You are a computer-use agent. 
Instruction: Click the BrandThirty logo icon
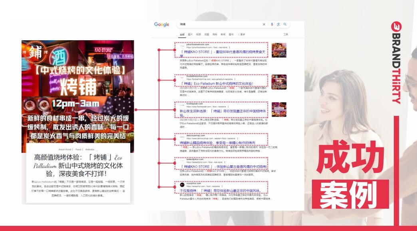(x=396, y=27)
